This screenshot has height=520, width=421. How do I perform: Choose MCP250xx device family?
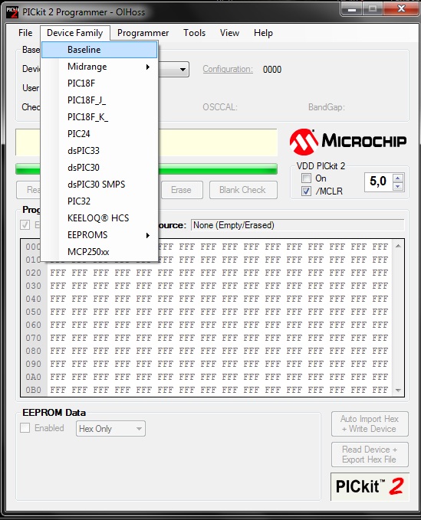click(99, 252)
